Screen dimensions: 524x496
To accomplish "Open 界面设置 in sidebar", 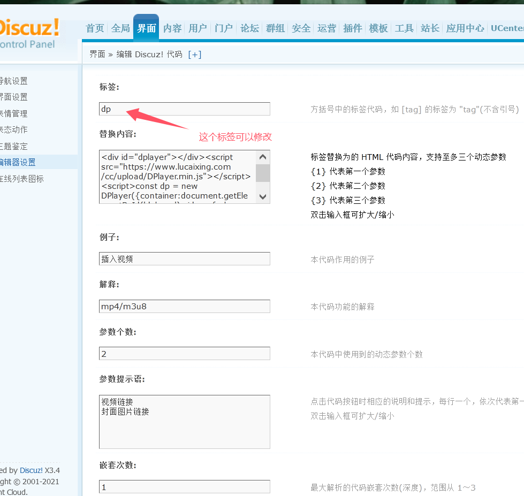I will pos(13,97).
